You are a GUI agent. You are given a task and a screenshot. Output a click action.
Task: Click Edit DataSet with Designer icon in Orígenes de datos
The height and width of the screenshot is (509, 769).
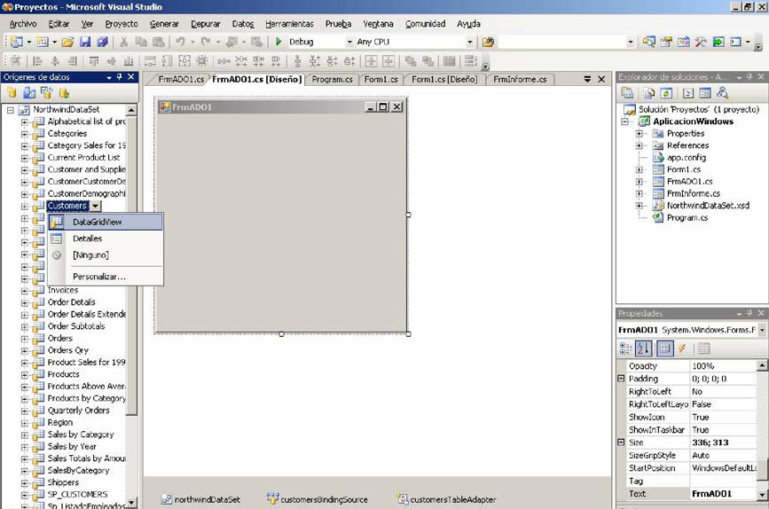(x=29, y=93)
